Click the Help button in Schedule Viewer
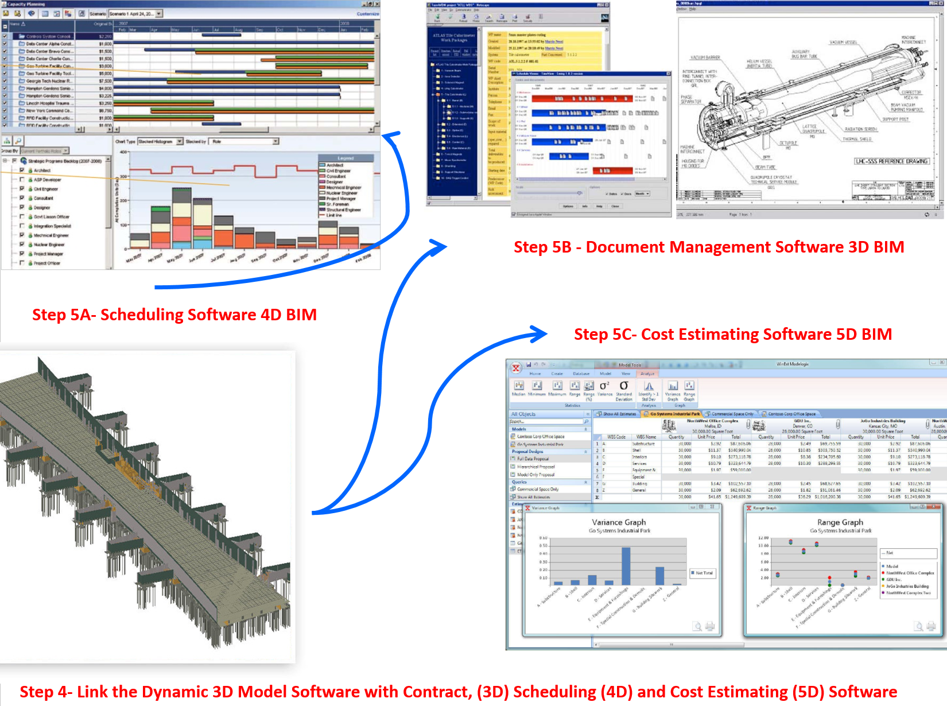Viewport: 947px width, 706px height. tap(599, 206)
